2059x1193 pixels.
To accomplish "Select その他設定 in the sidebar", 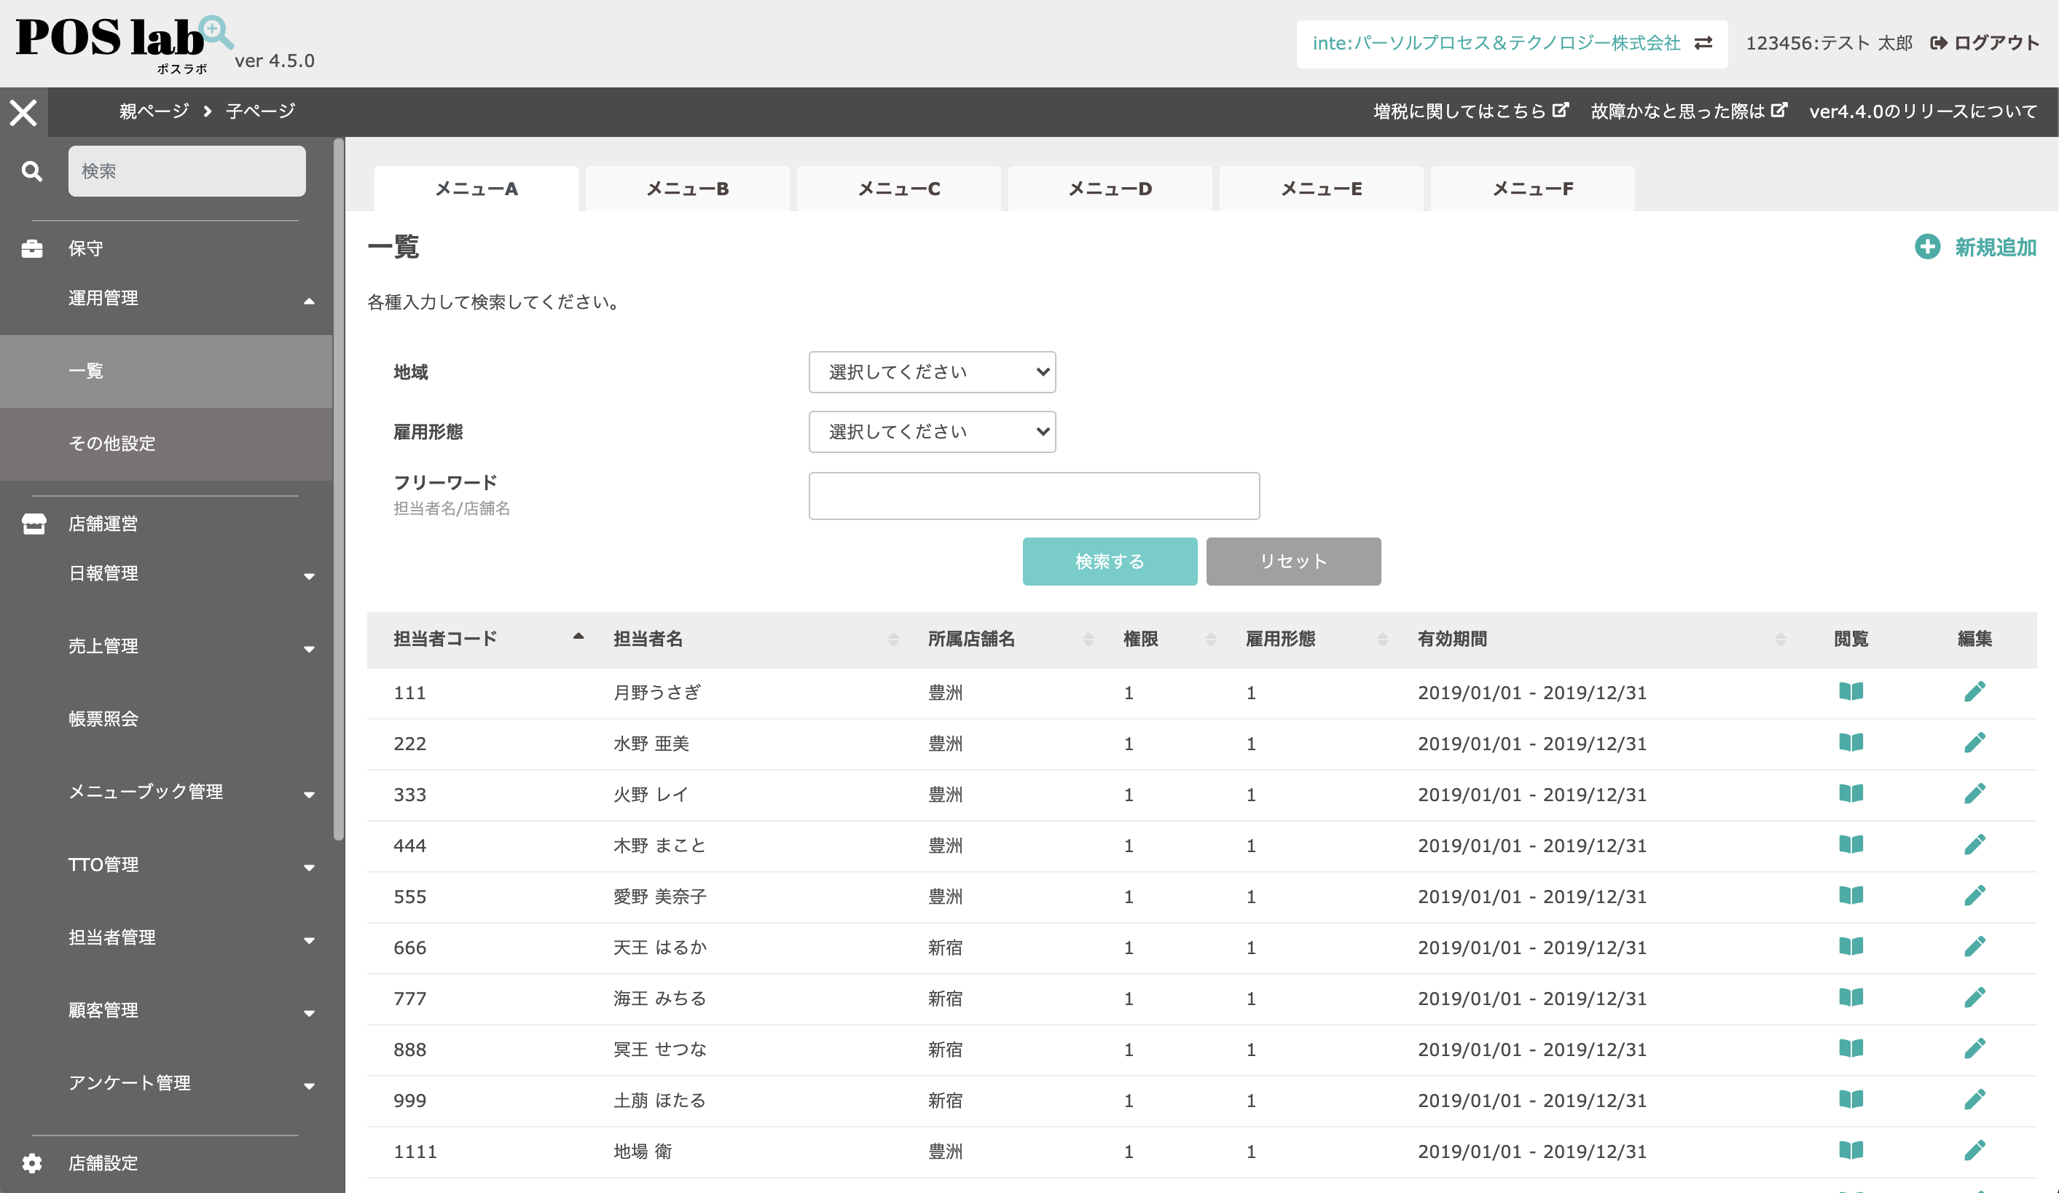I will pos(166,444).
